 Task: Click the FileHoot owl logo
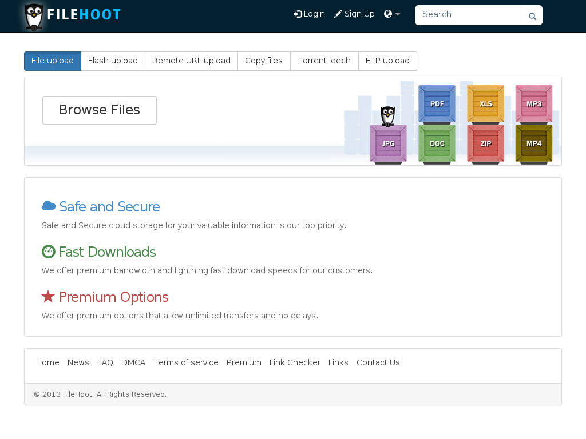pyautogui.click(x=34, y=17)
